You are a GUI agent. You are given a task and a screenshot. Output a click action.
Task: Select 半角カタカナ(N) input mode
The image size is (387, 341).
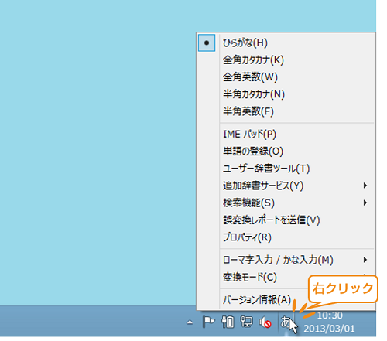pyautogui.click(x=286, y=94)
